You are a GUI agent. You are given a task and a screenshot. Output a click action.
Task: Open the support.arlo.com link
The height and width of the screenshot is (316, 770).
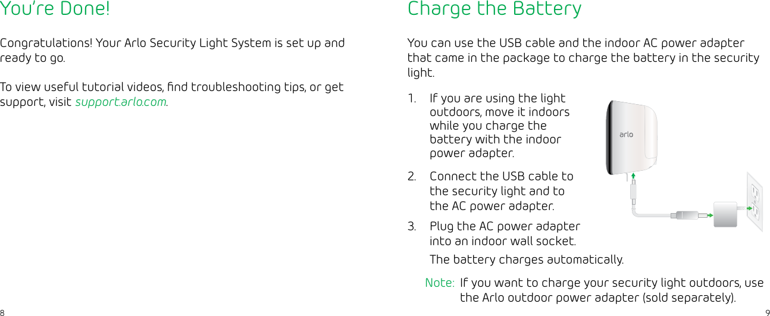121,102
